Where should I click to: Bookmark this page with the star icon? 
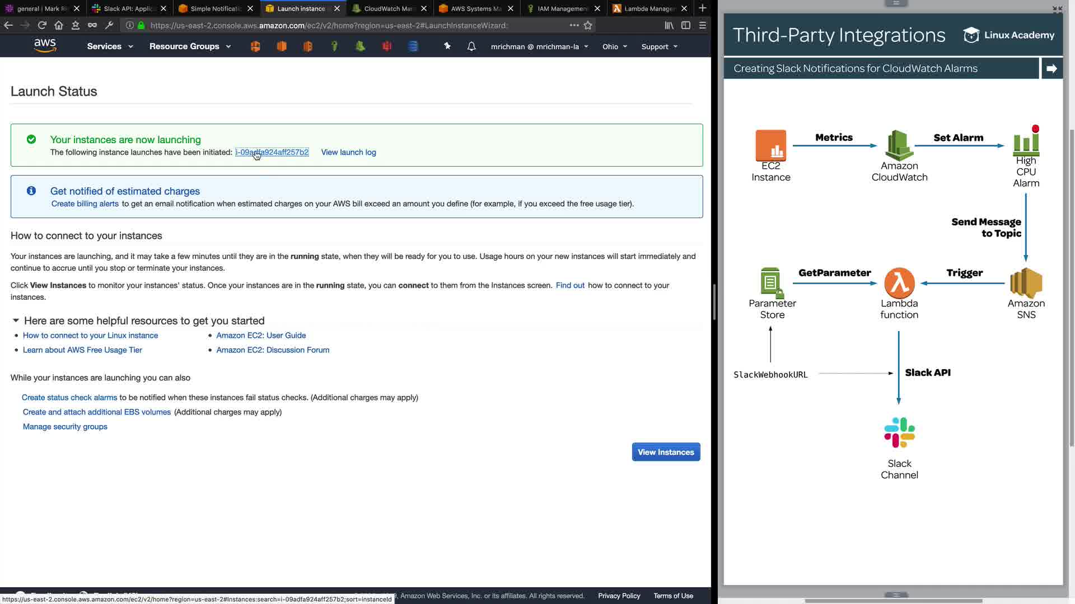click(588, 25)
